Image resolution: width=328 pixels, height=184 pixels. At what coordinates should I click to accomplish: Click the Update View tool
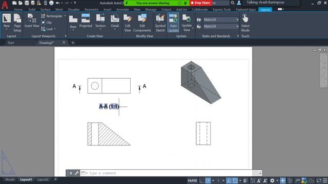[187, 23]
